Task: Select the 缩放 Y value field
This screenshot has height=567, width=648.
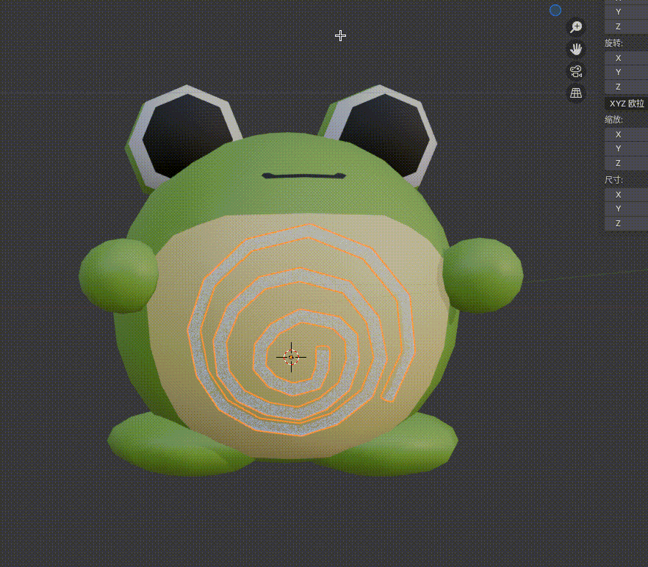Action: click(x=626, y=148)
